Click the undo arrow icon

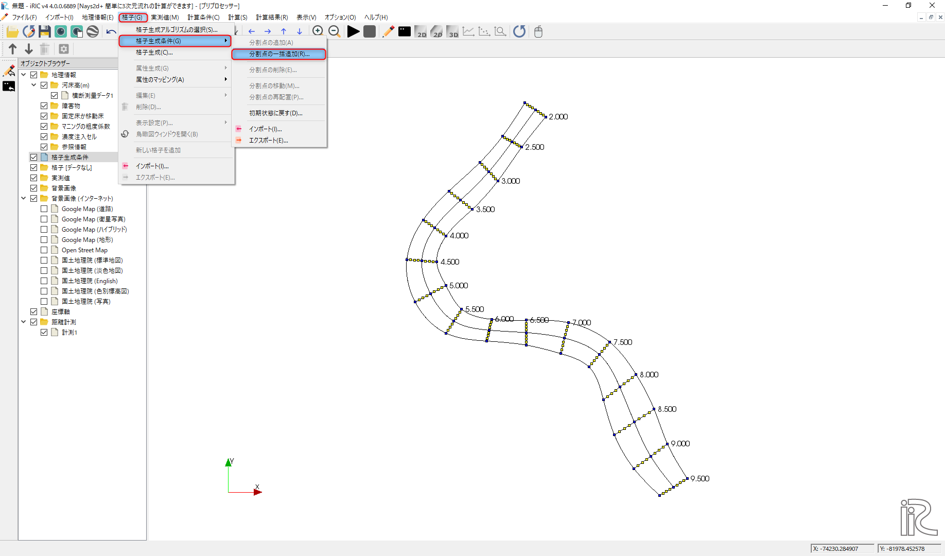pyautogui.click(x=111, y=32)
